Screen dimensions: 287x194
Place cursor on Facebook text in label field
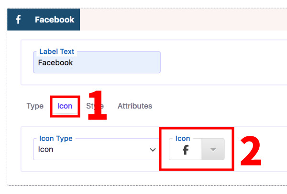[55, 63]
